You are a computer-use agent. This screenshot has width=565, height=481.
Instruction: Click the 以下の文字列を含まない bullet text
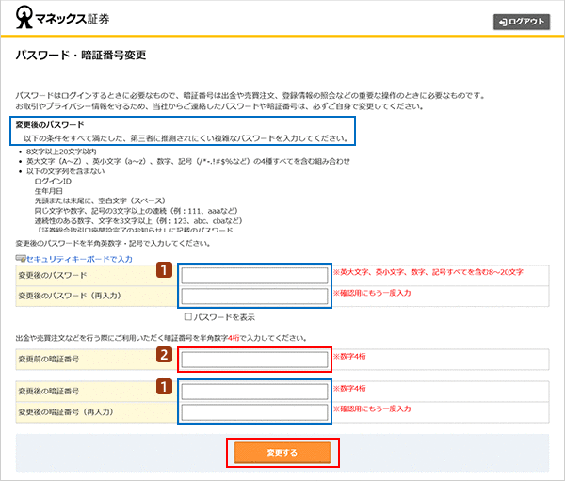point(66,171)
